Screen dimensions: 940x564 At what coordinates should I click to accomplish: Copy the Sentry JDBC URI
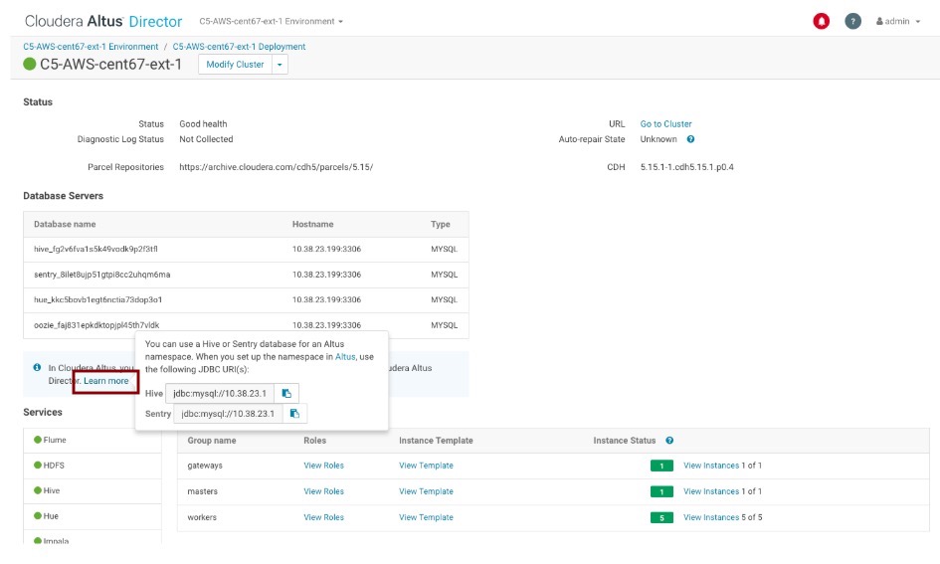coord(294,414)
